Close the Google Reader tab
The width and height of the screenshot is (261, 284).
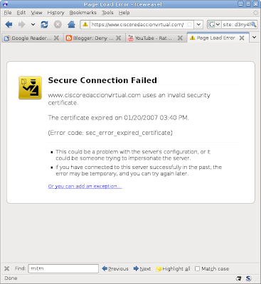[x=56, y=38]
